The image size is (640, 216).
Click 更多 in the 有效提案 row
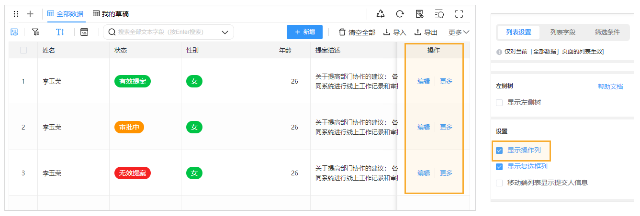[446, 81]
